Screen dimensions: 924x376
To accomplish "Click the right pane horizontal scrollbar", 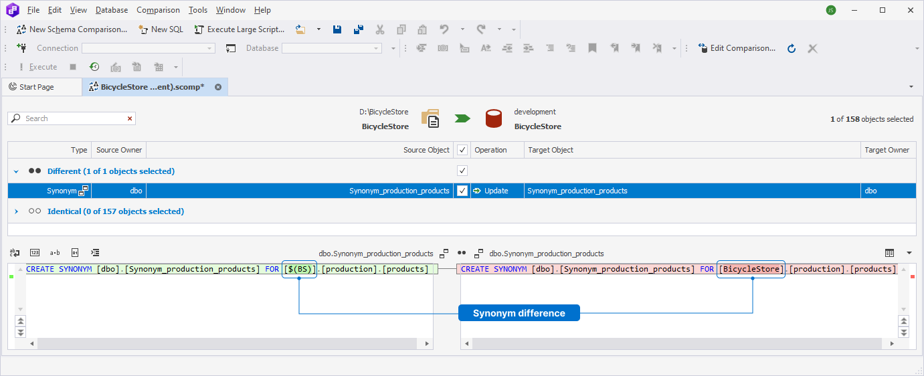I will click(678, 343).
